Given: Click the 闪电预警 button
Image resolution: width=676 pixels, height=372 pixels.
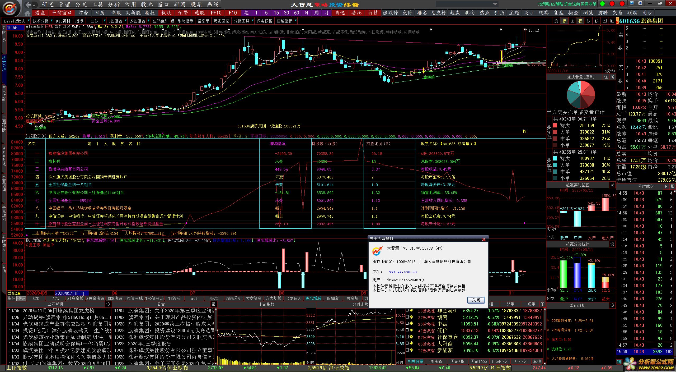Looking at the screenshot, I should (265, 21).
